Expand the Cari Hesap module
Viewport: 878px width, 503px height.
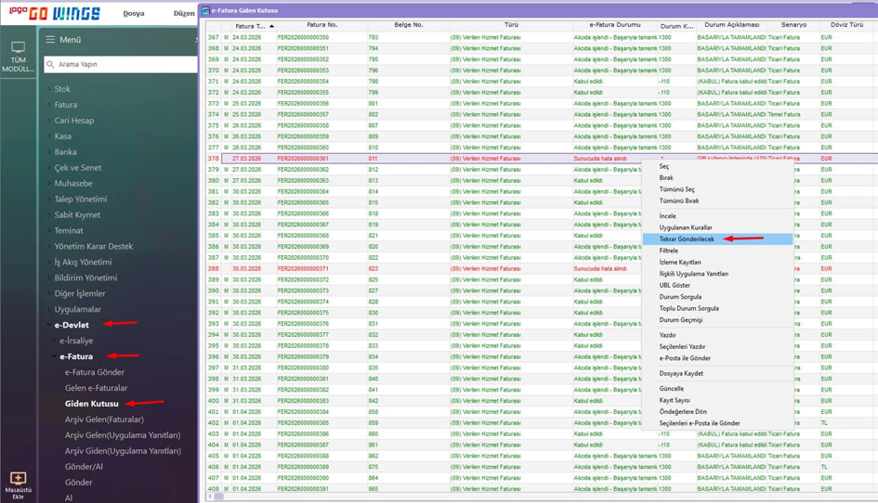click(x=48, y=121)
